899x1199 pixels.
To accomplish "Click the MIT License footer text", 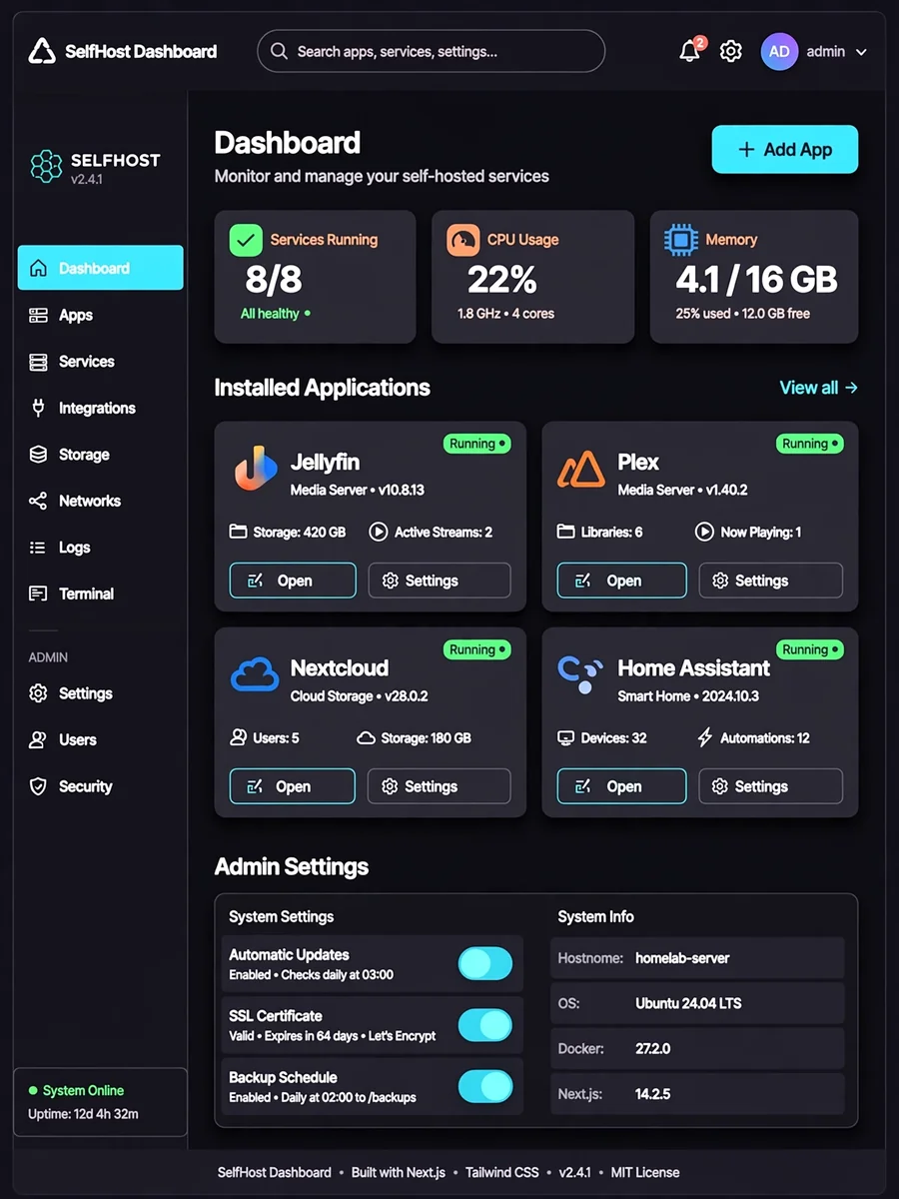I will tap(645, 1172).
